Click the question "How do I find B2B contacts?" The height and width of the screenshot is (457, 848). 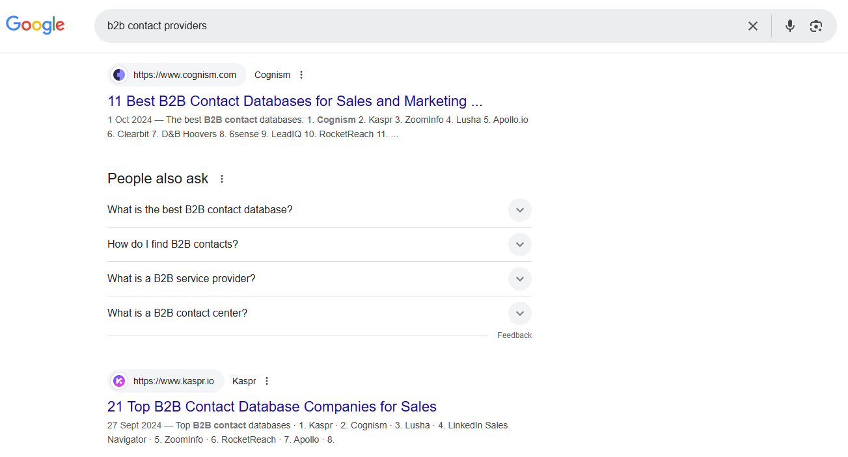[x=172, y=244]
